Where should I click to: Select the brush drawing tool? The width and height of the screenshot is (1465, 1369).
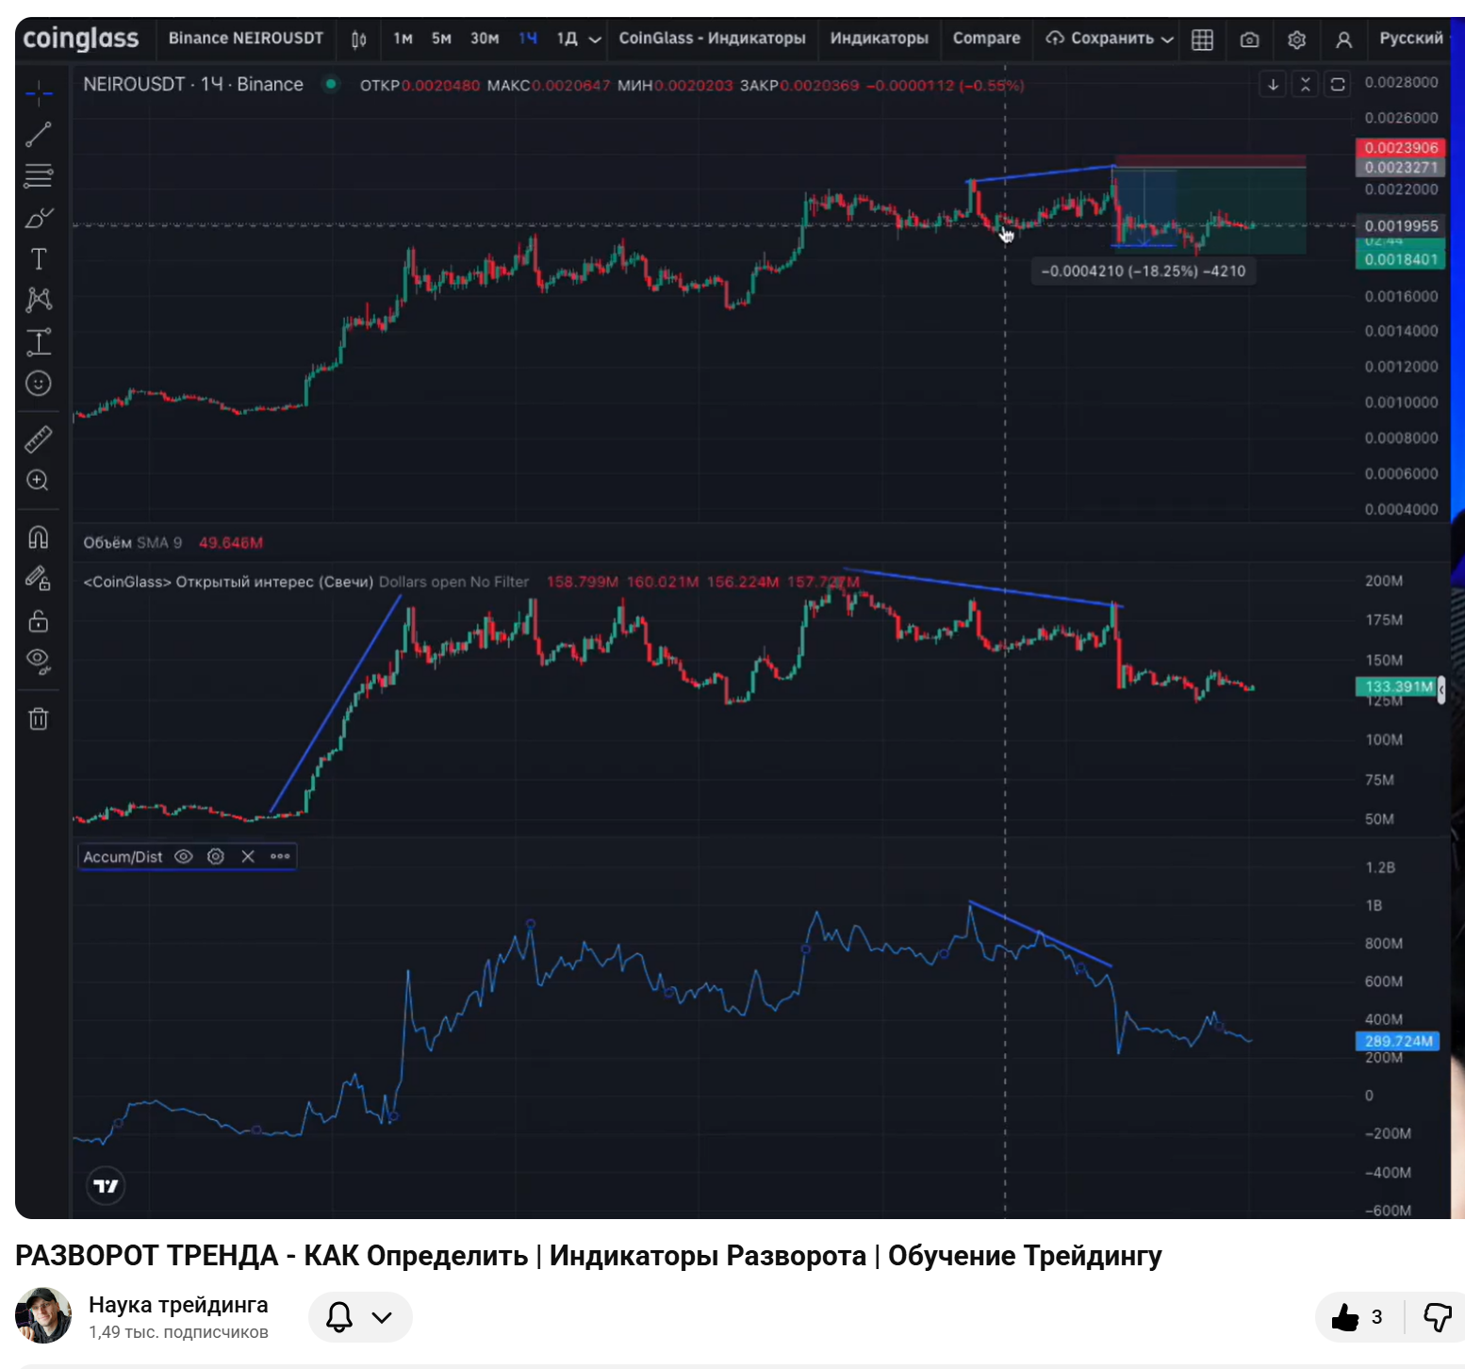(39, 218)
